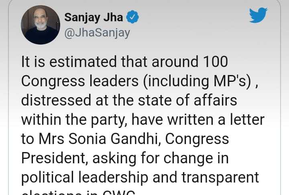
Task: Click the opening words 'It is estimated'
Action: coord(69,61)
